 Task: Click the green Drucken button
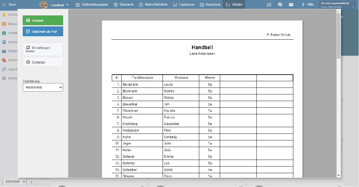point(43,20)
